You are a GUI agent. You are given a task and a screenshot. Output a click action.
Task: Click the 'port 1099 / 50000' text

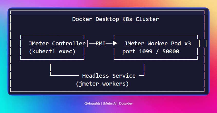[151, 52]
